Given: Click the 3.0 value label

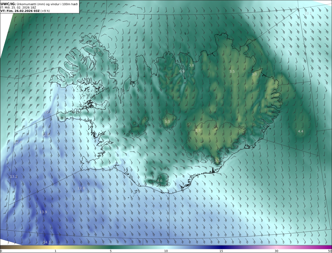Looking at the screenshot, I should tap(254, 74).
